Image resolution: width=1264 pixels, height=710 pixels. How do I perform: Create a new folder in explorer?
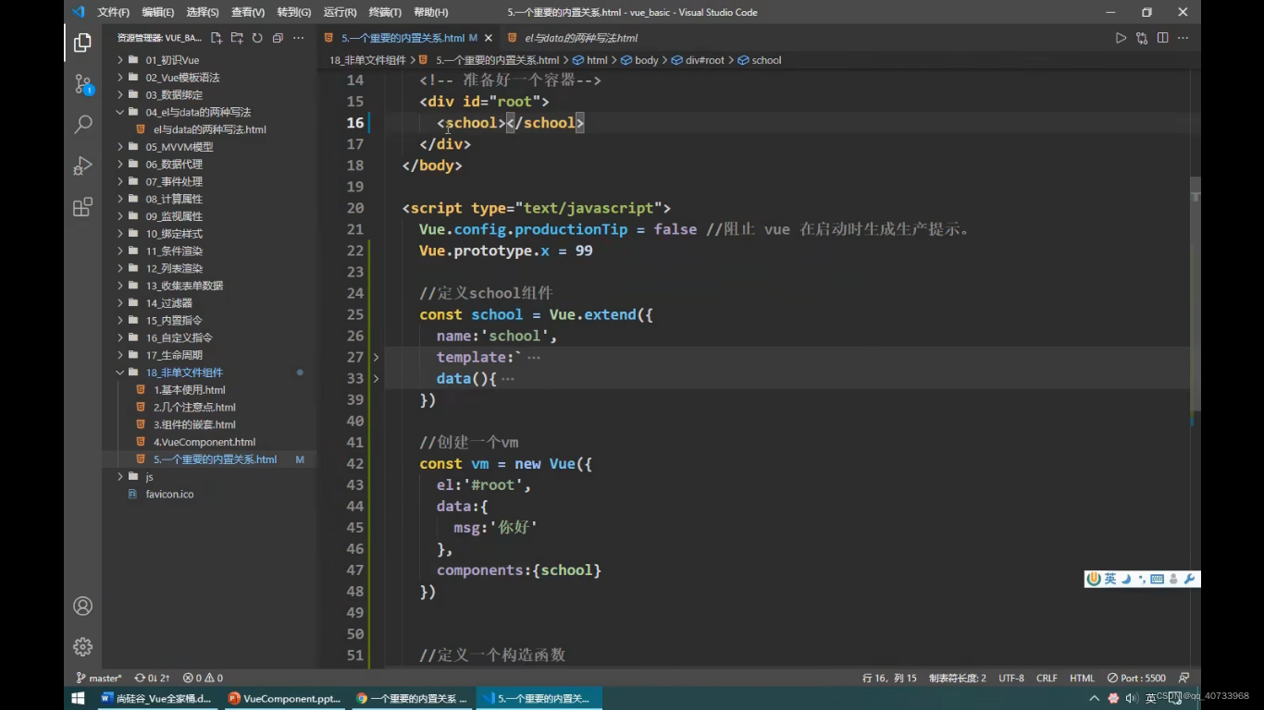click(x=237, y=38)
